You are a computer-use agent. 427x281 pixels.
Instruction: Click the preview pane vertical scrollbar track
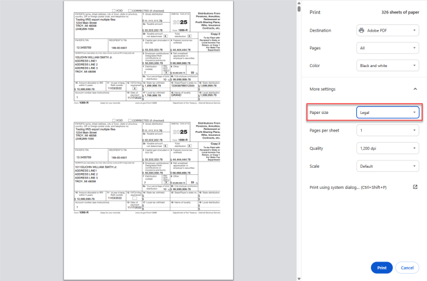pos(298,152)
